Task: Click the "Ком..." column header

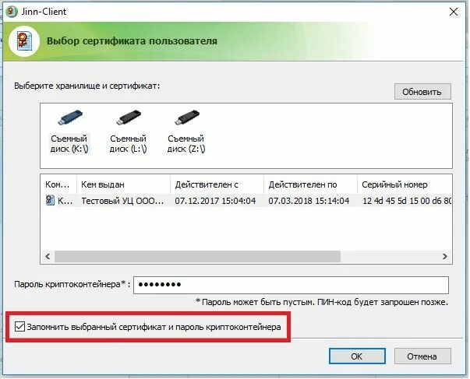Action: [58, 184]
